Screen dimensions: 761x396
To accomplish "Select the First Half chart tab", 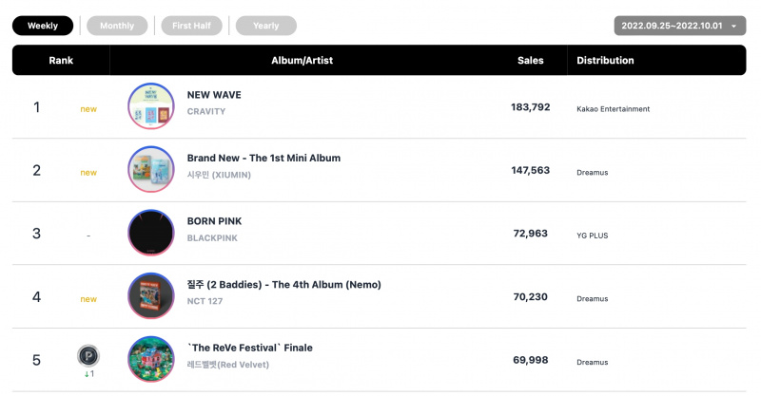I will [192, 26].
